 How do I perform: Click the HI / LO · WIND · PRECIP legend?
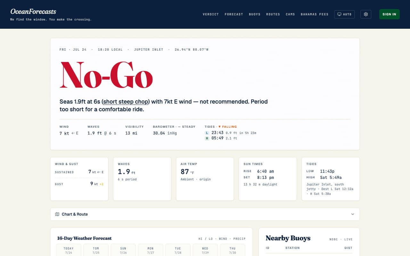tap(222, 239)
